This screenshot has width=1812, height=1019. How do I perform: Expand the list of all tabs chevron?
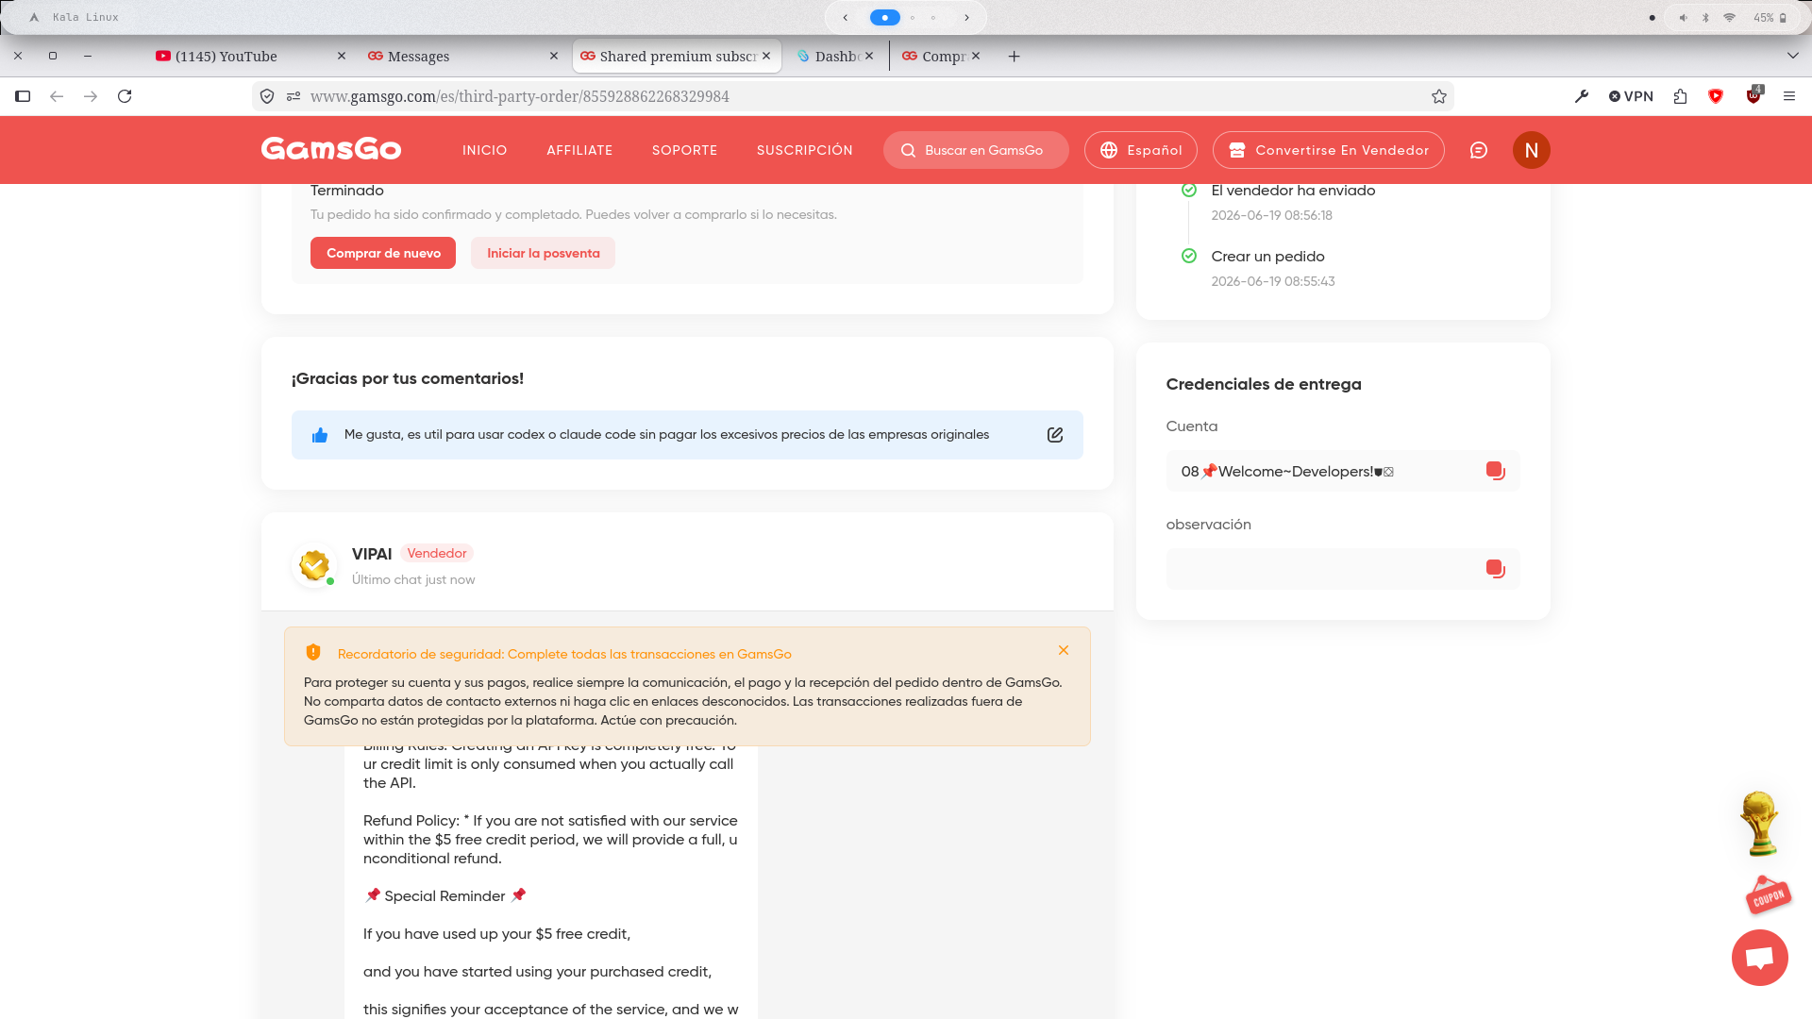tap(1792, 57)
